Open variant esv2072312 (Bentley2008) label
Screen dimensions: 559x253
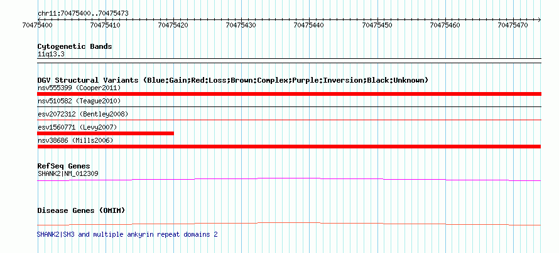click(x=83, y=115)
